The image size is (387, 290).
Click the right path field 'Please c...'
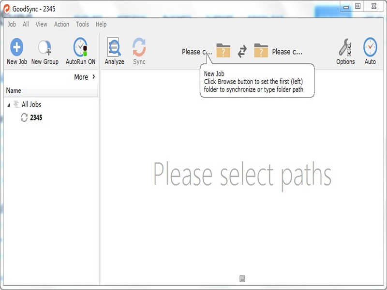[287, 52]
